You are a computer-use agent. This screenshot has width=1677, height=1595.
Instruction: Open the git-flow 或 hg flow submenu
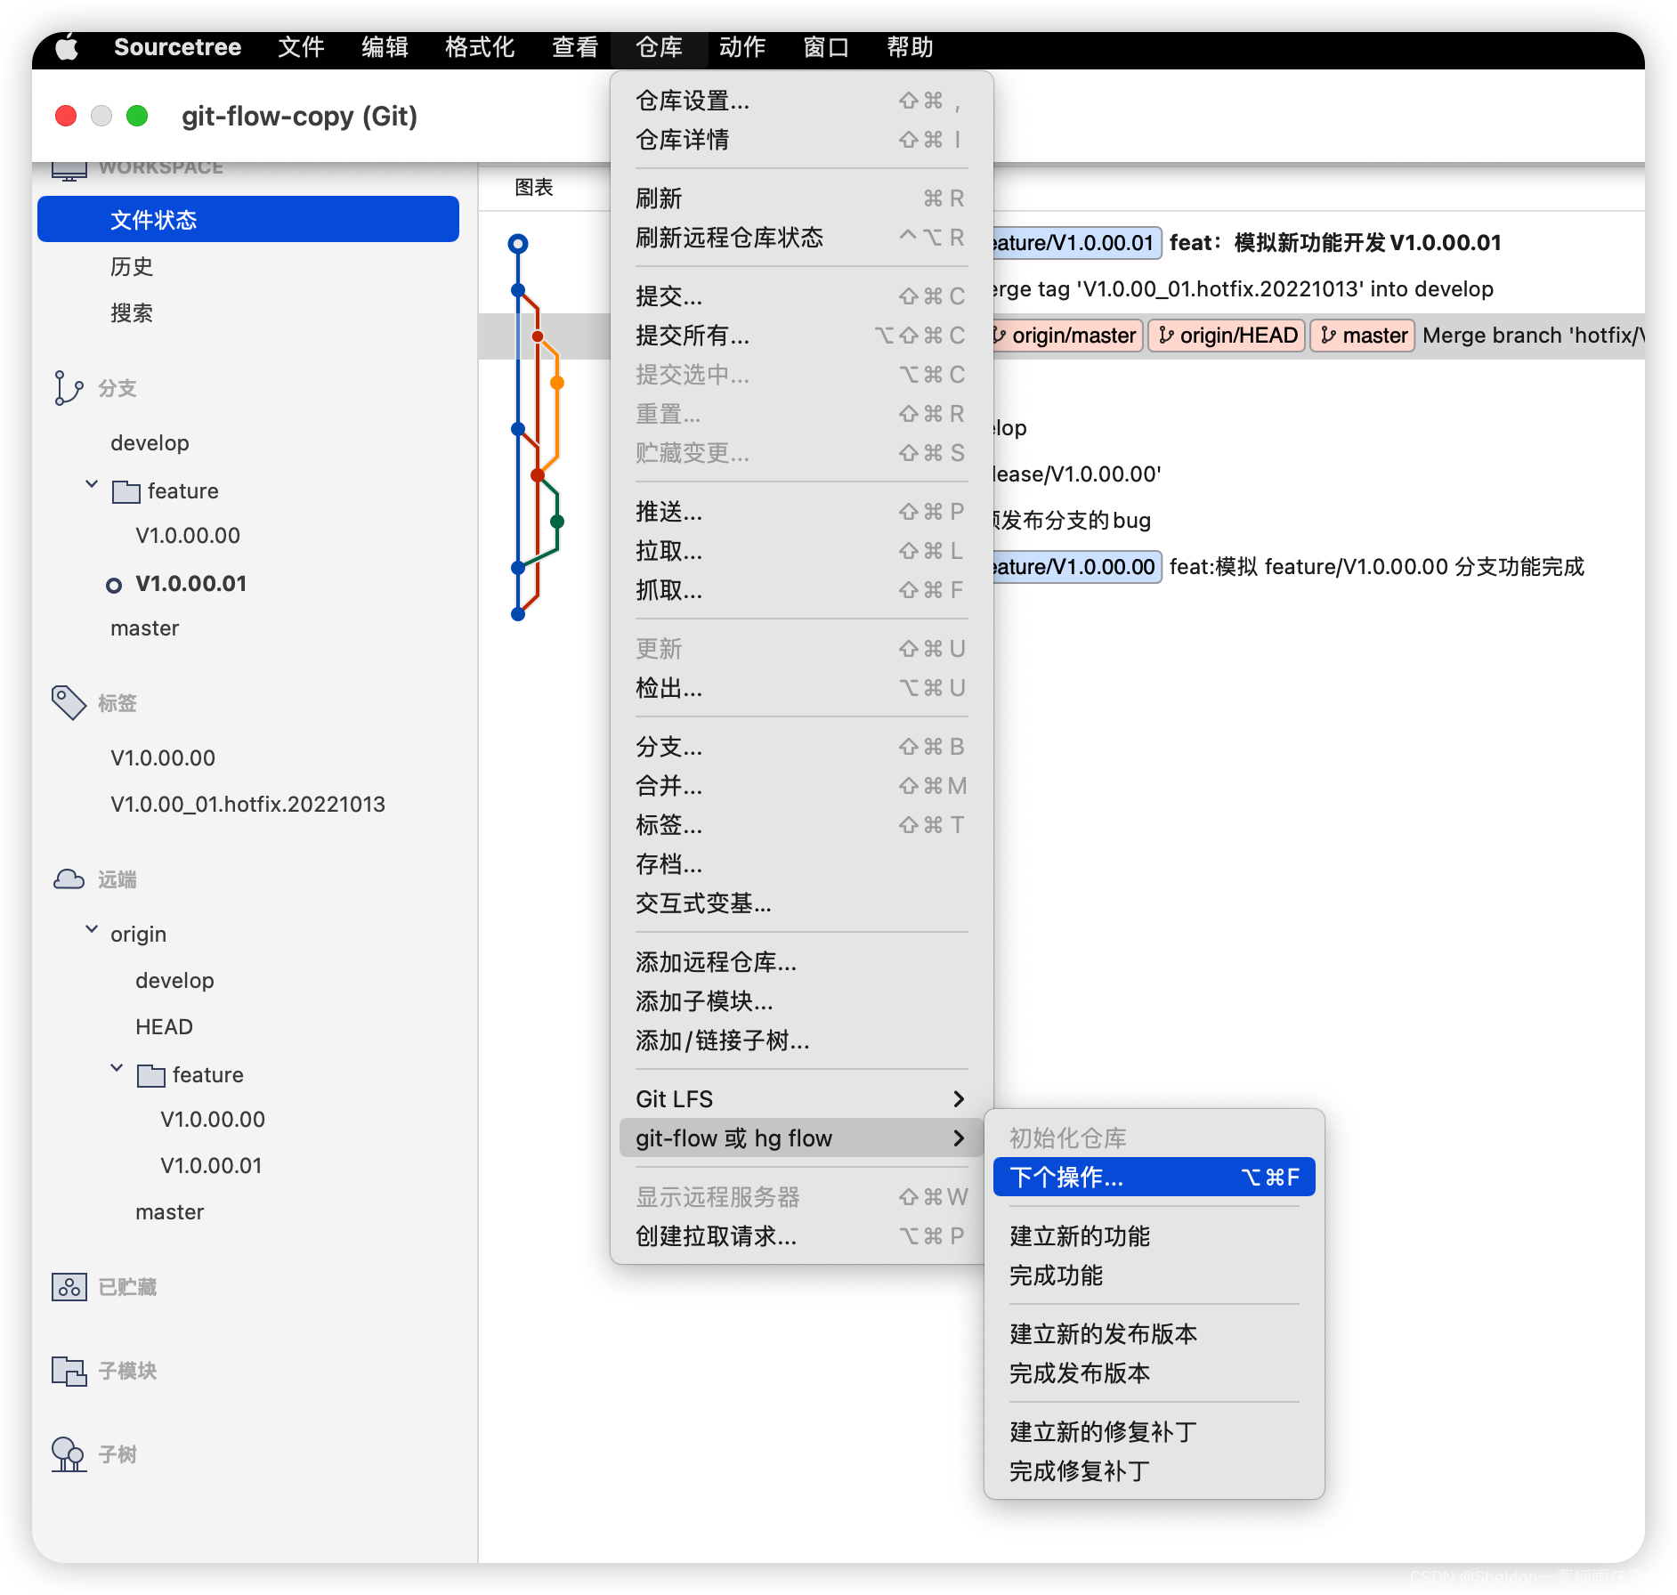coord(801,1138)
